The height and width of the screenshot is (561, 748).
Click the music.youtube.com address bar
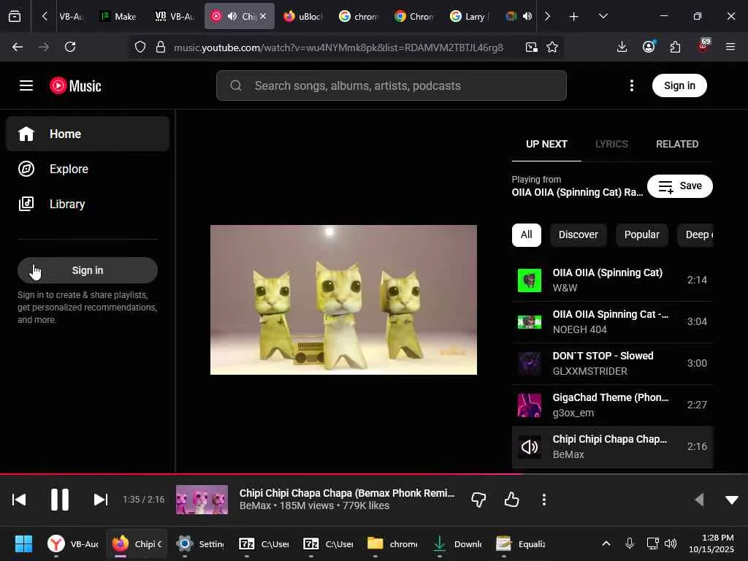point(338,47)
